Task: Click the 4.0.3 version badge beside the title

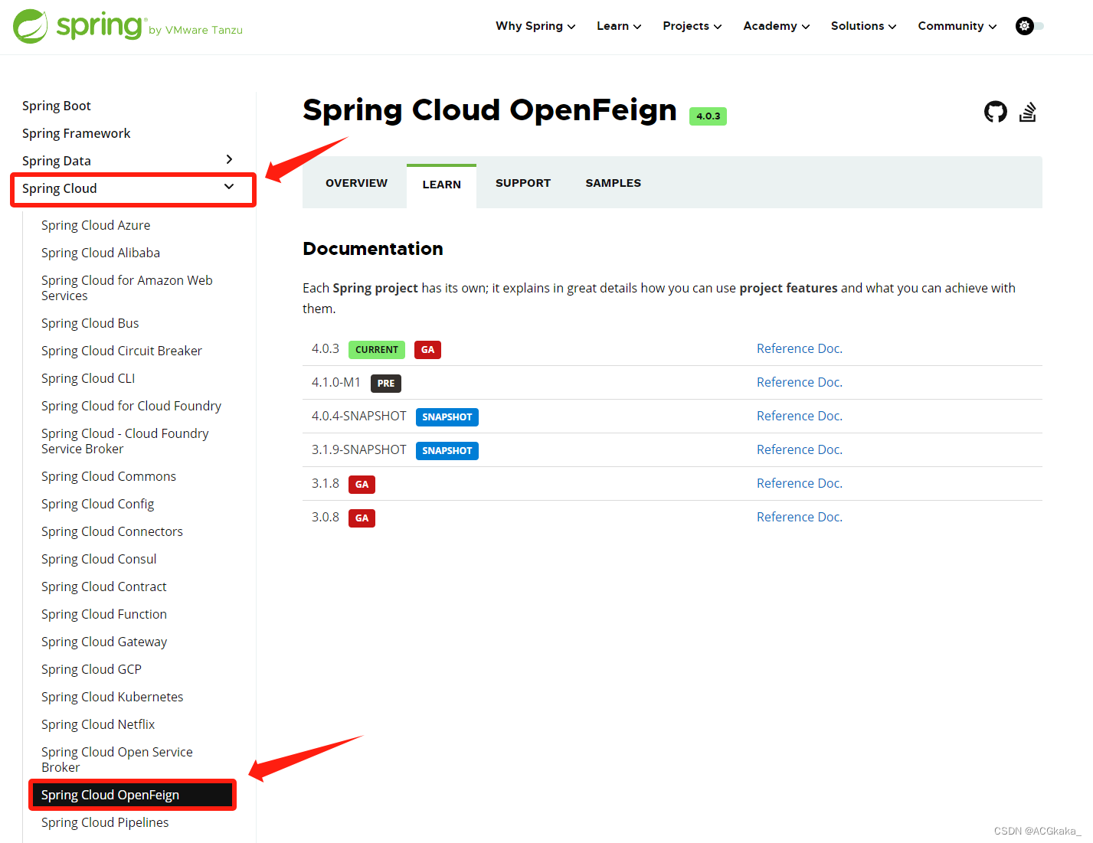Action: click(x=707, y=116)
